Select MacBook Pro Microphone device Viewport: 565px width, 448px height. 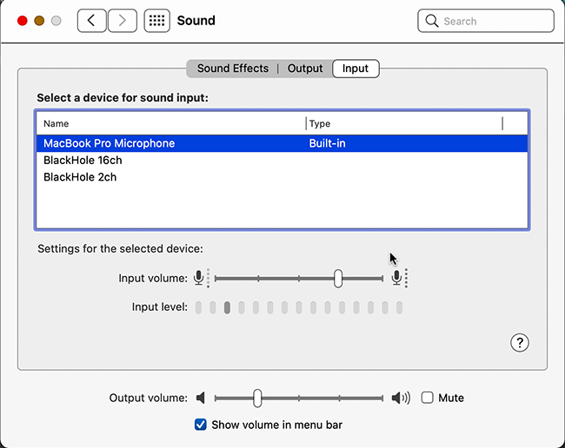[282, 143]
